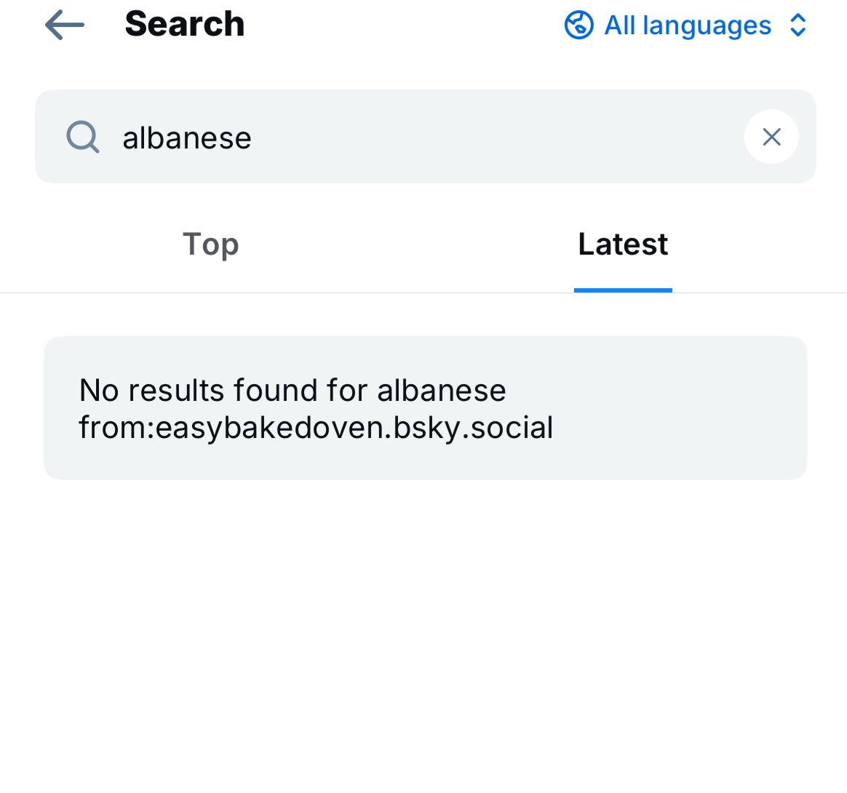Clear the search query with the X button

tap(771, 137)
